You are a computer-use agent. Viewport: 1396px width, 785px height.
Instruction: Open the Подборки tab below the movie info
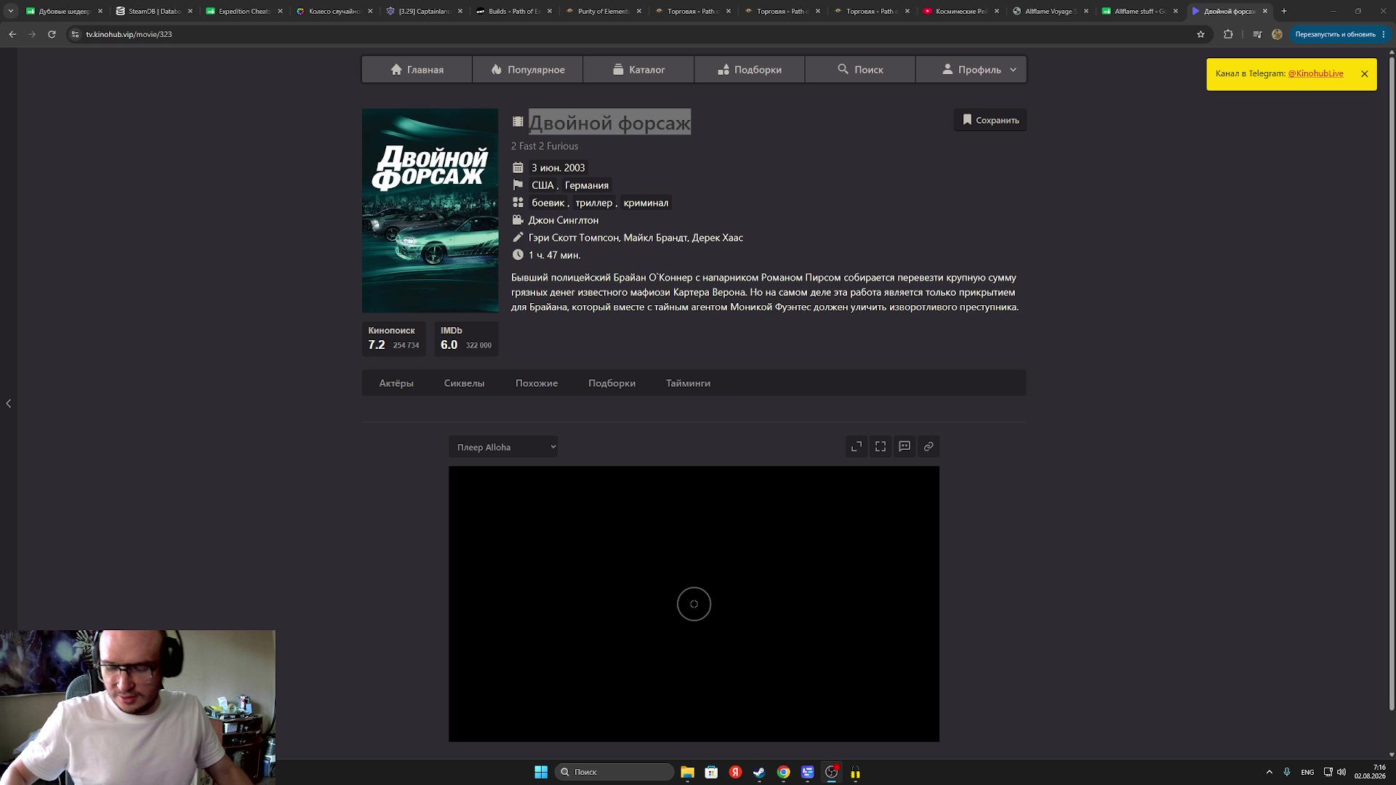[611, 383]
